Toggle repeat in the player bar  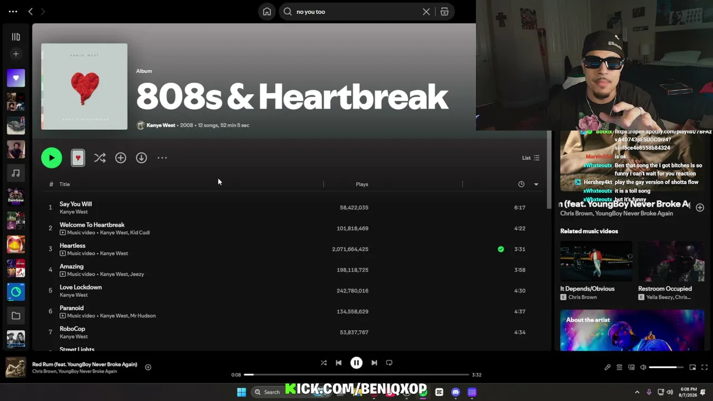(x=389, y=363)
